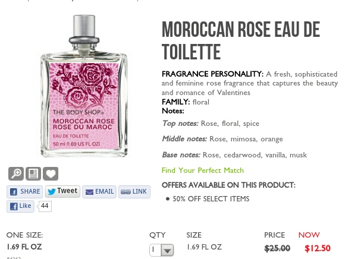This screenshot has height=259, width=345.
Task: Tweet this product
Action: click(x=62, y=191)
